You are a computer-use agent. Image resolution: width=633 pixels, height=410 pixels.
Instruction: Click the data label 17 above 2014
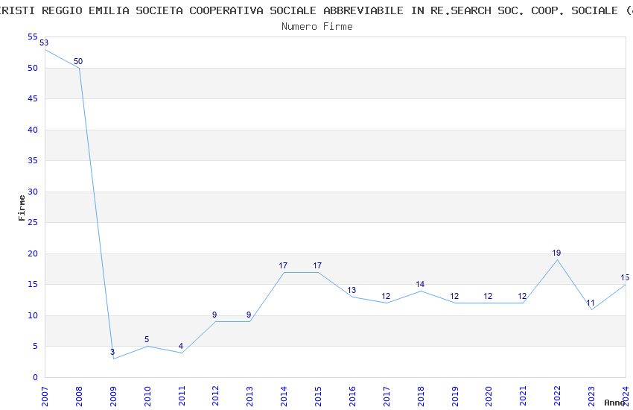(283, 265)
